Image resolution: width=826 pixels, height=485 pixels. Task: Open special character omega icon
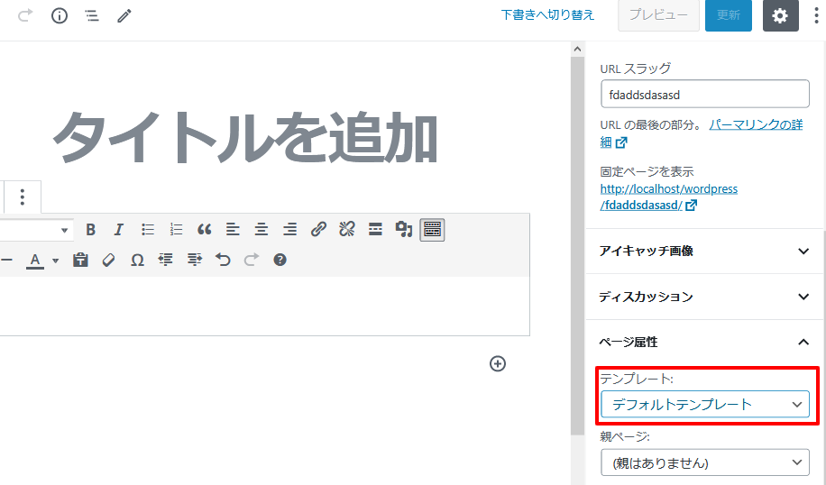[x=137, y=260]
